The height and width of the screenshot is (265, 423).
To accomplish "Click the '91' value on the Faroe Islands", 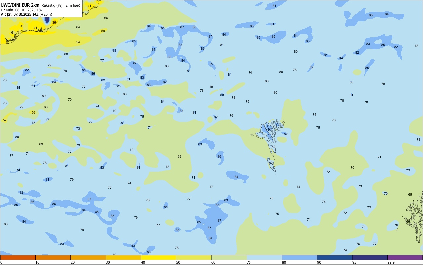I will pos(270,130).
